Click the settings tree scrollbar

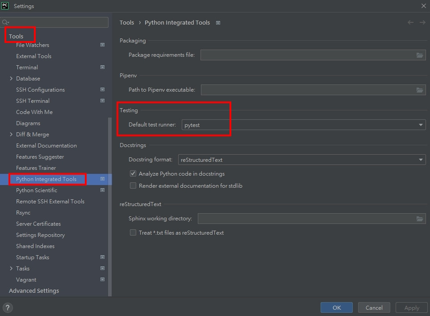pyautogui.click(x=110, y=206)
